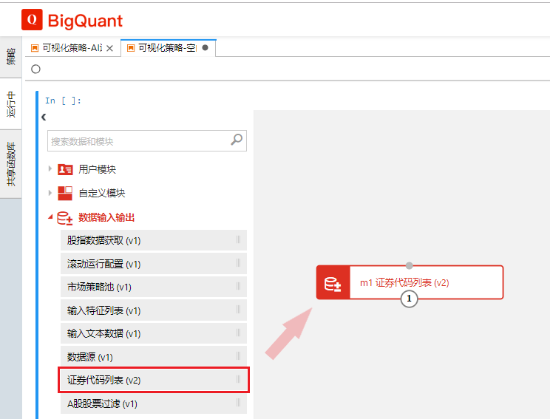This screenshot has width=550, height=419.
Task: Click drag handle of 市场策略池 (v1)
Action: tap(239, 286)
